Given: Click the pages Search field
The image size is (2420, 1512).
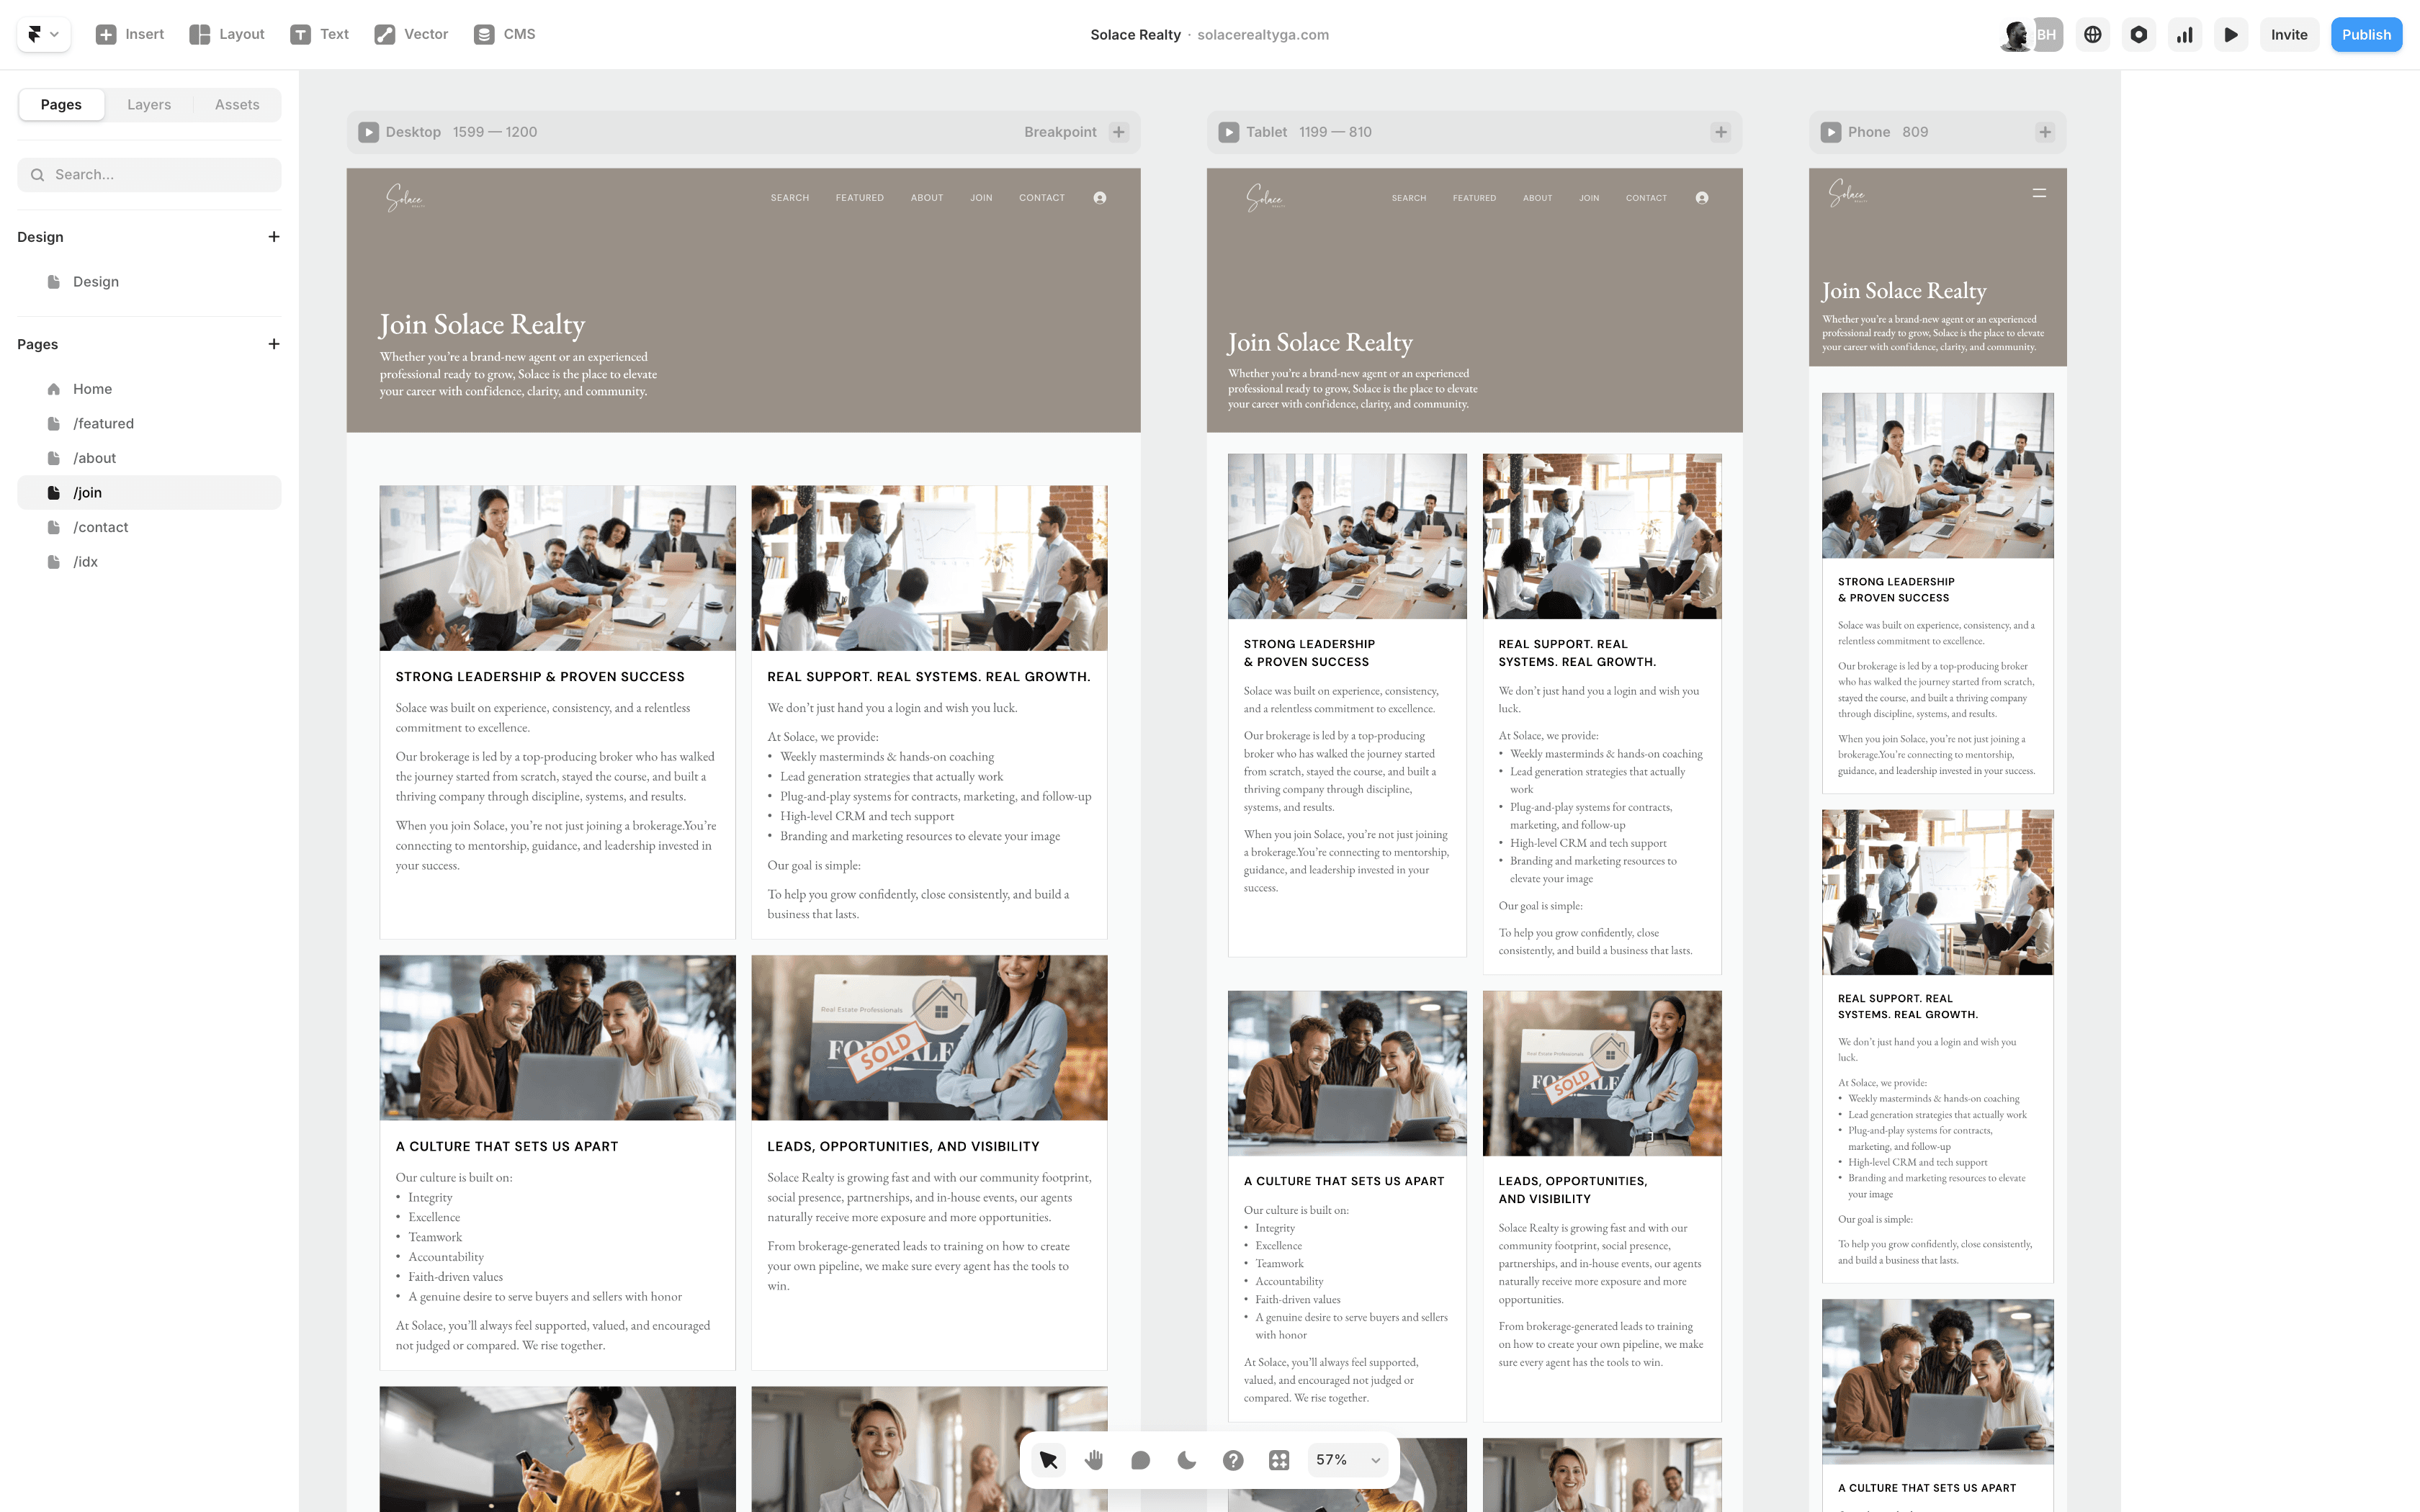Looking at the screenshot, I should (x=150, y=174).
